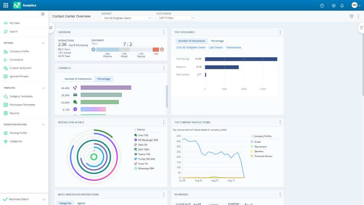The width and height of the screenshot is (364, 205).
Task: Open the Dataset dropdown
Action: click(126, 18)
